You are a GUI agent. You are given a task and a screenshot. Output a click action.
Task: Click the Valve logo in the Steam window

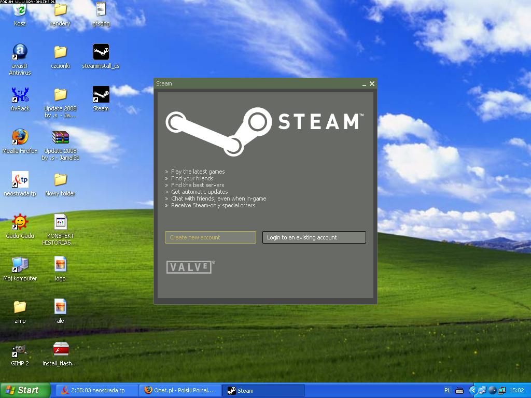click(190, 267)
